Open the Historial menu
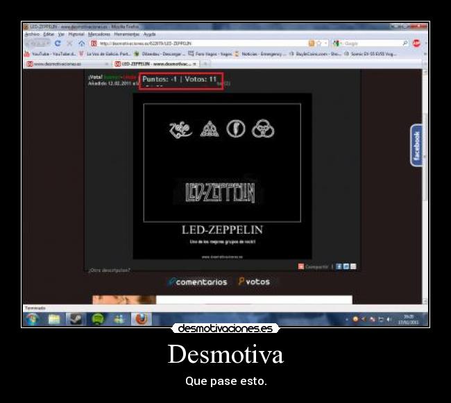The width and height of the screenshot is (451, 403). point(76,34)
